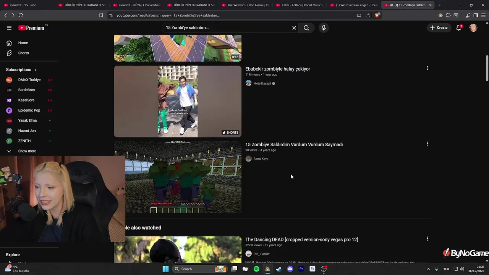
Task: Expand the Subscriptions section
Action: pos(21,70)
